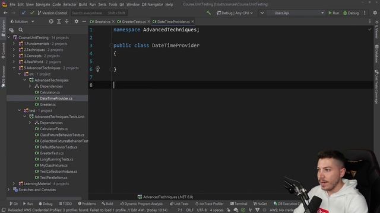Open the toolbar more actions menu
The width and height of the screenshot is (380, 213).
point(365,13)
